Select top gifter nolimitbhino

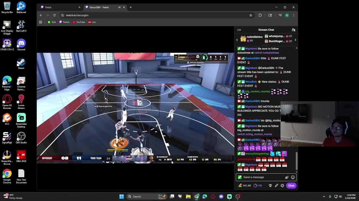click(252, 39)
